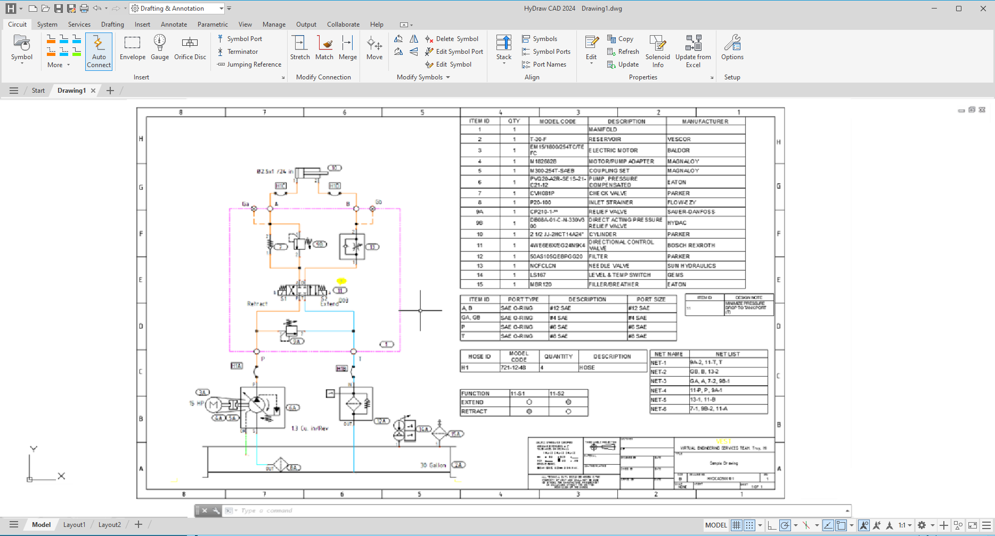995x536 pixels.
Task: Open polar tracking settings dropdown arrow
Action: coord(796,525)
